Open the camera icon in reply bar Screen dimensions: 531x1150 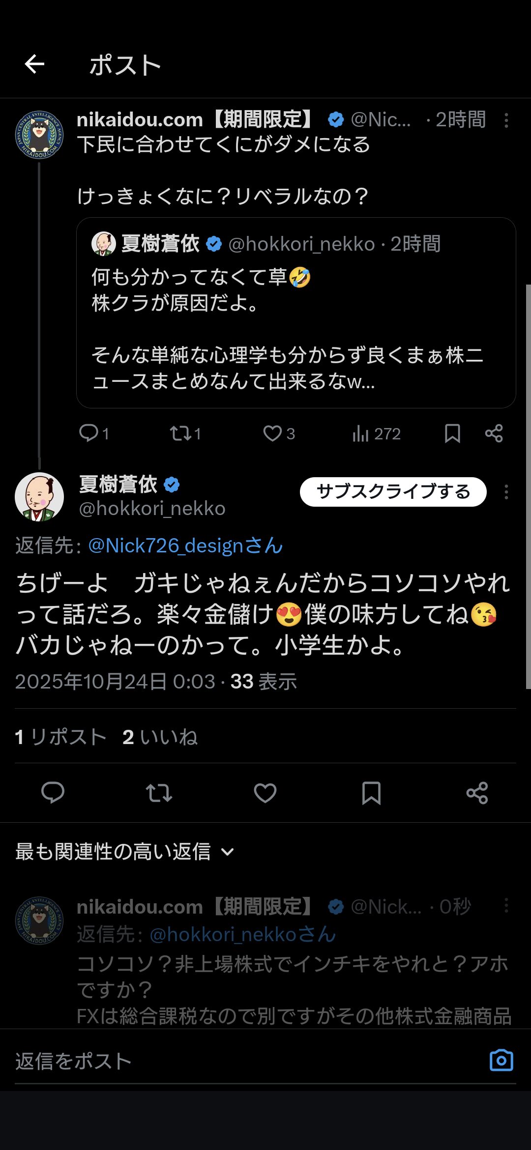[501, 1061]
